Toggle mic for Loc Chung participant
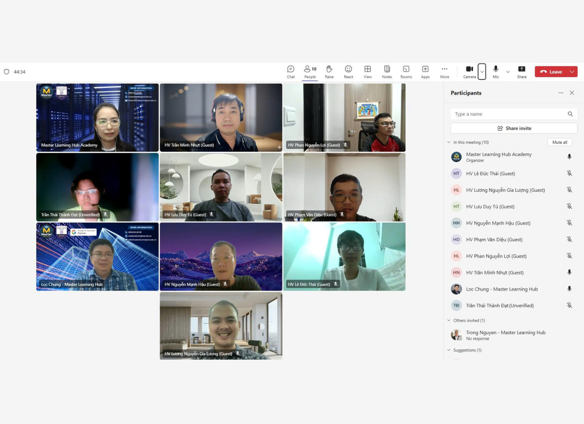584x424 pixels. pos(569,289)
